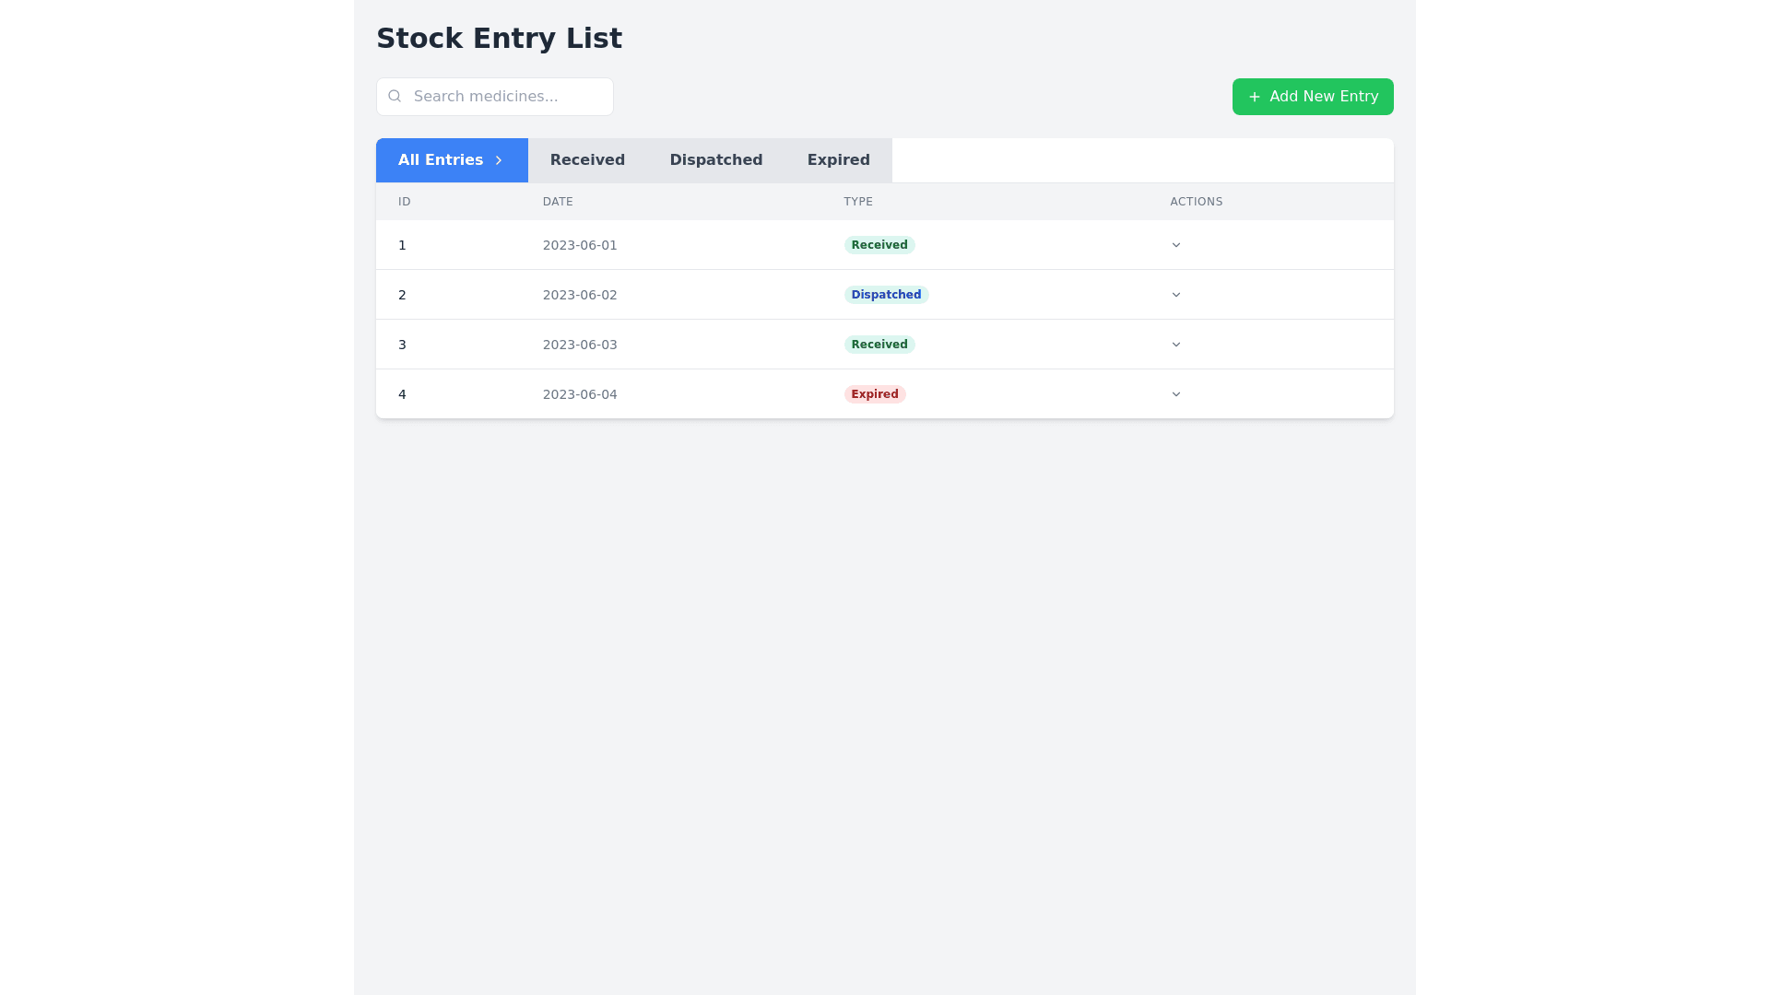This screenshot has width=1770, height=995.
Task: Click the plus icon on Add New Entry
Action: coord(1254,97)
